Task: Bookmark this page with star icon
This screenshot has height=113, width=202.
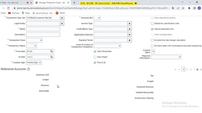Action: (183, 8)
